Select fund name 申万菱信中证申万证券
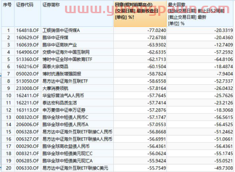This screenshot has height=172, width=235. coord(64,110)
